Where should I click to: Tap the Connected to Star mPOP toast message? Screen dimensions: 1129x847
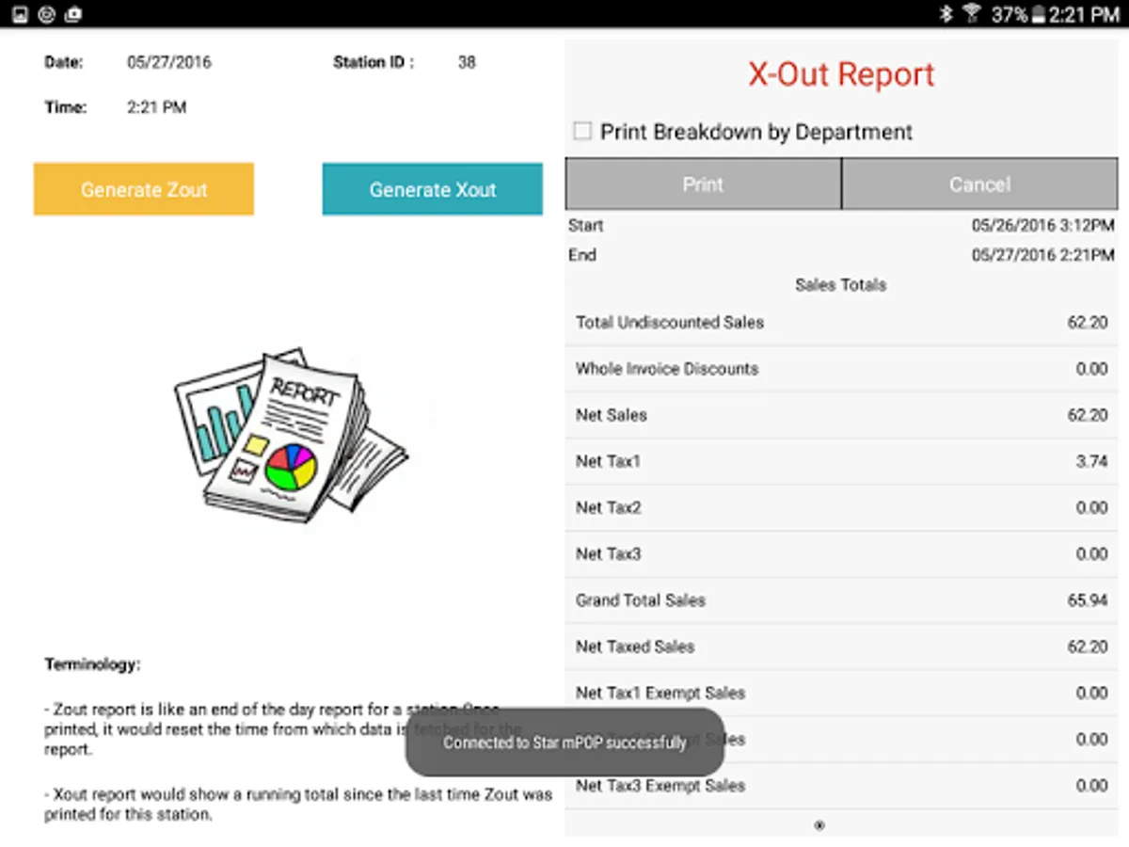pyautogui.click(x=564, y=743)
